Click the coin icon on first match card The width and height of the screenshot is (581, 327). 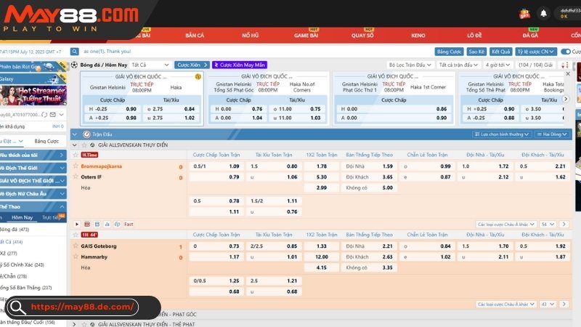tap(198, 76)
